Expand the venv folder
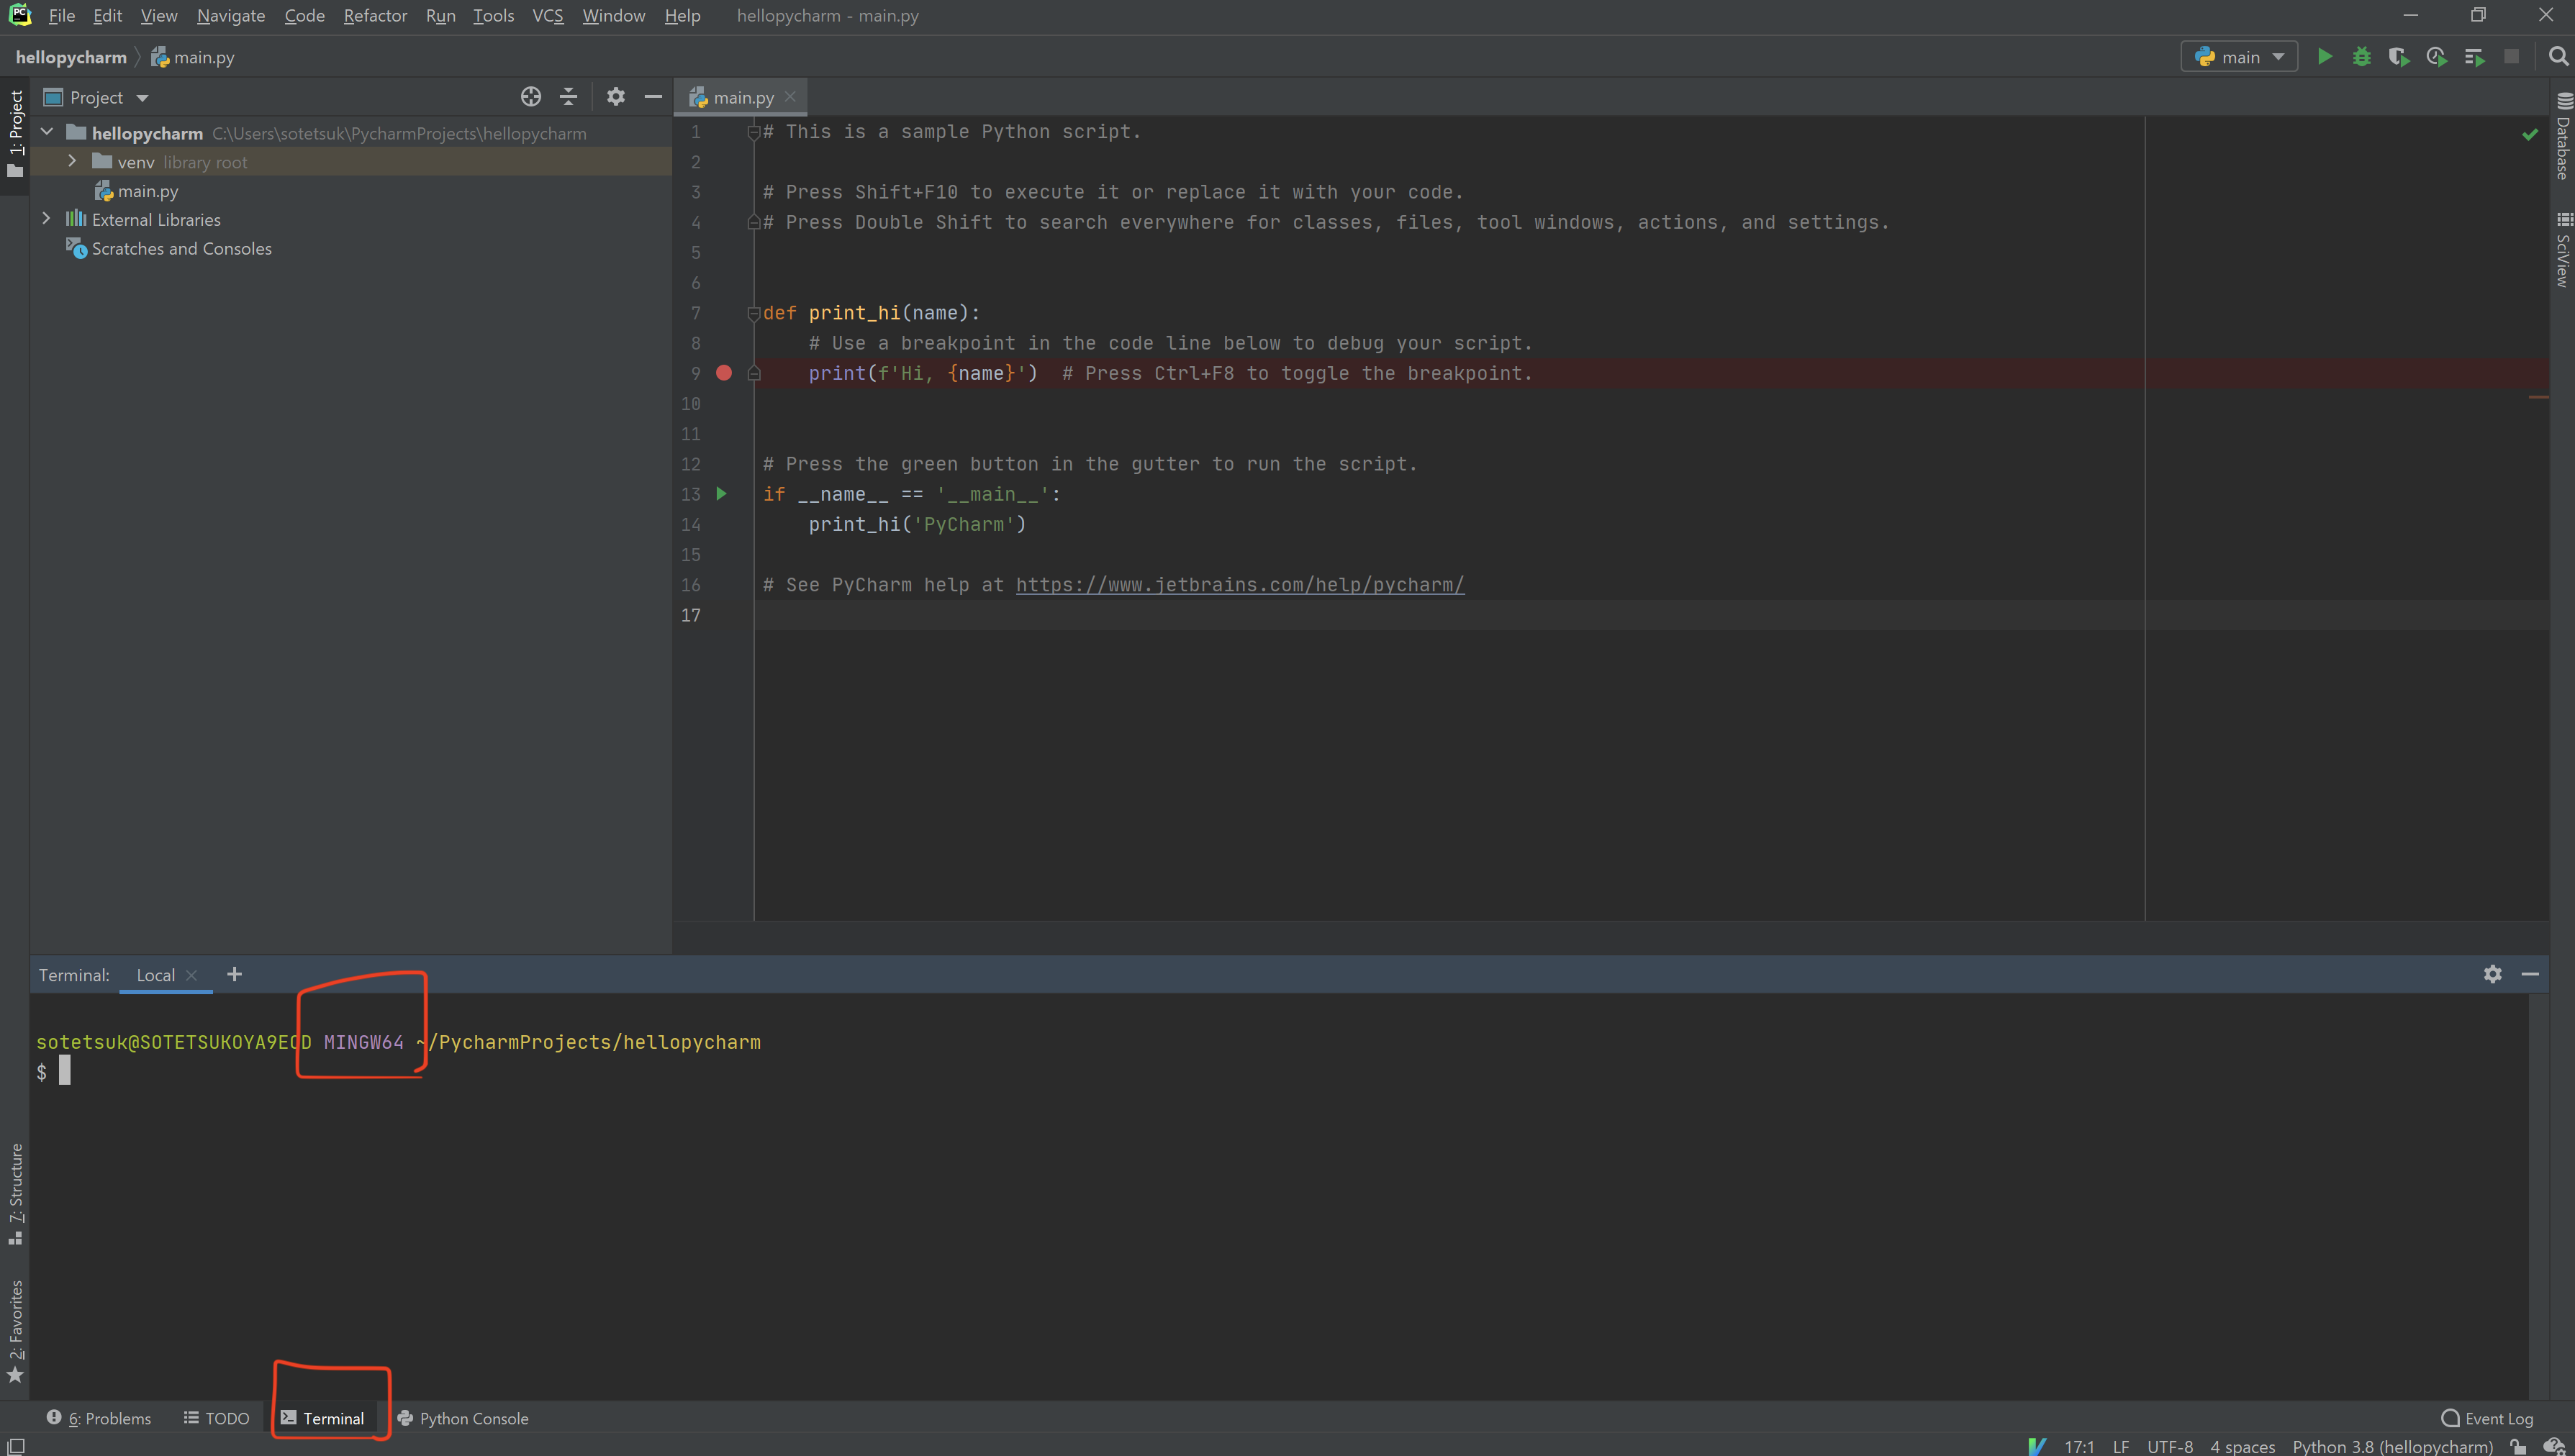Viewport: 2575px width, 1456px height. (x=72, y=161)
